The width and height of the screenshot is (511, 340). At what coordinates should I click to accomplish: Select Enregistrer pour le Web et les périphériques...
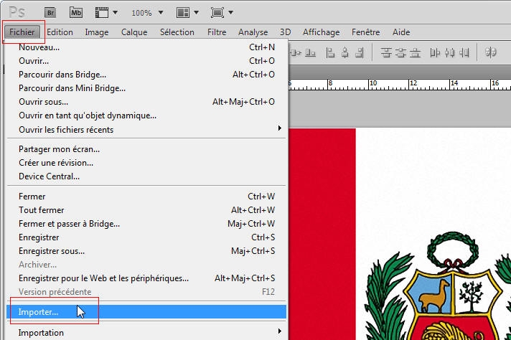[x=146, y=278]
